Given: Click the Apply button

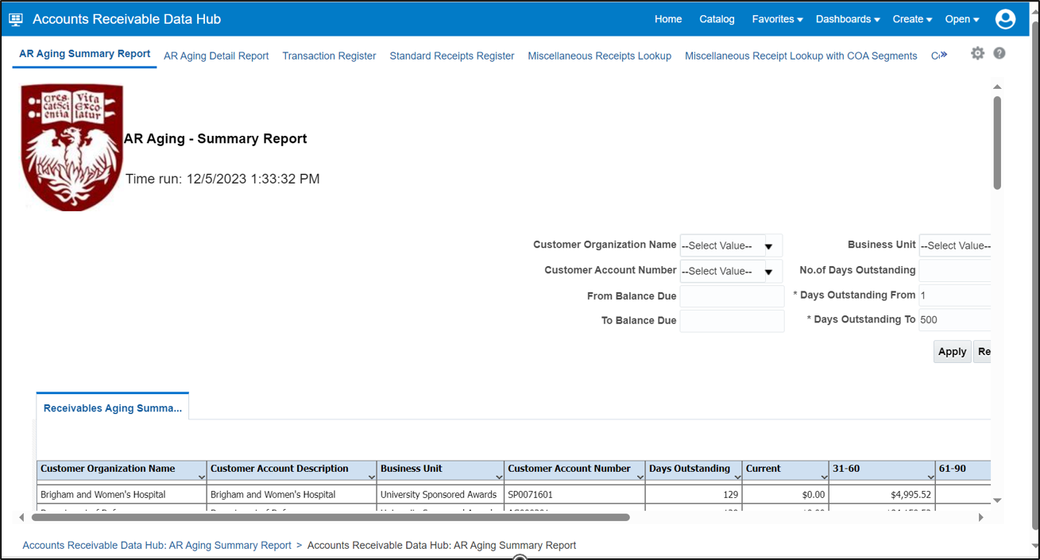Looking at the screenshot, I should (x=952, y=351).
